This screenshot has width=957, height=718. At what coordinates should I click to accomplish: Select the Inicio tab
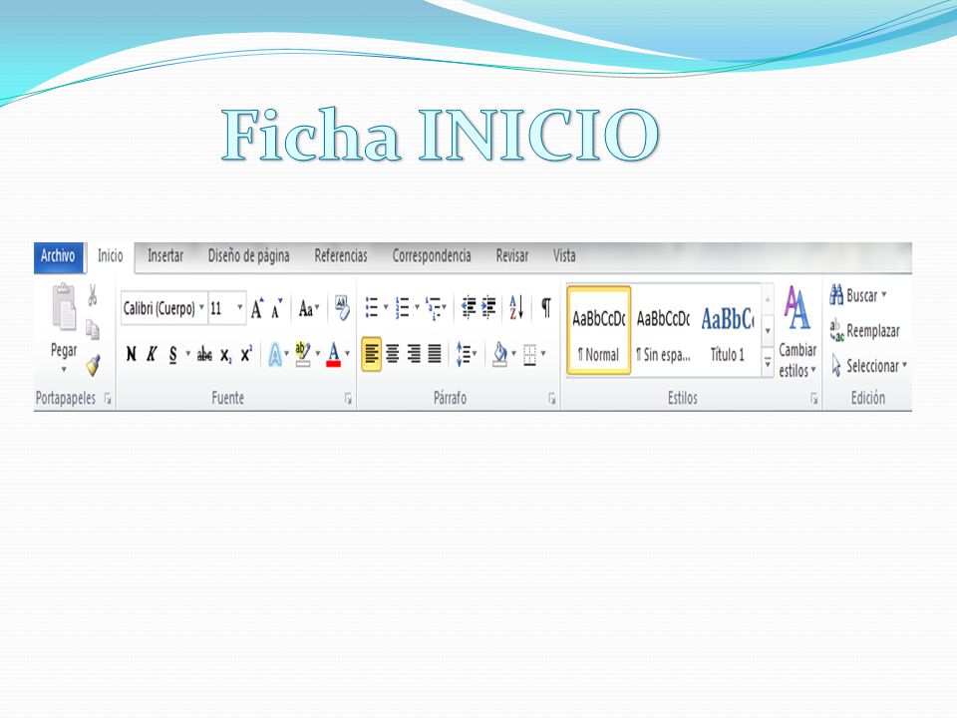click(110, 256)
